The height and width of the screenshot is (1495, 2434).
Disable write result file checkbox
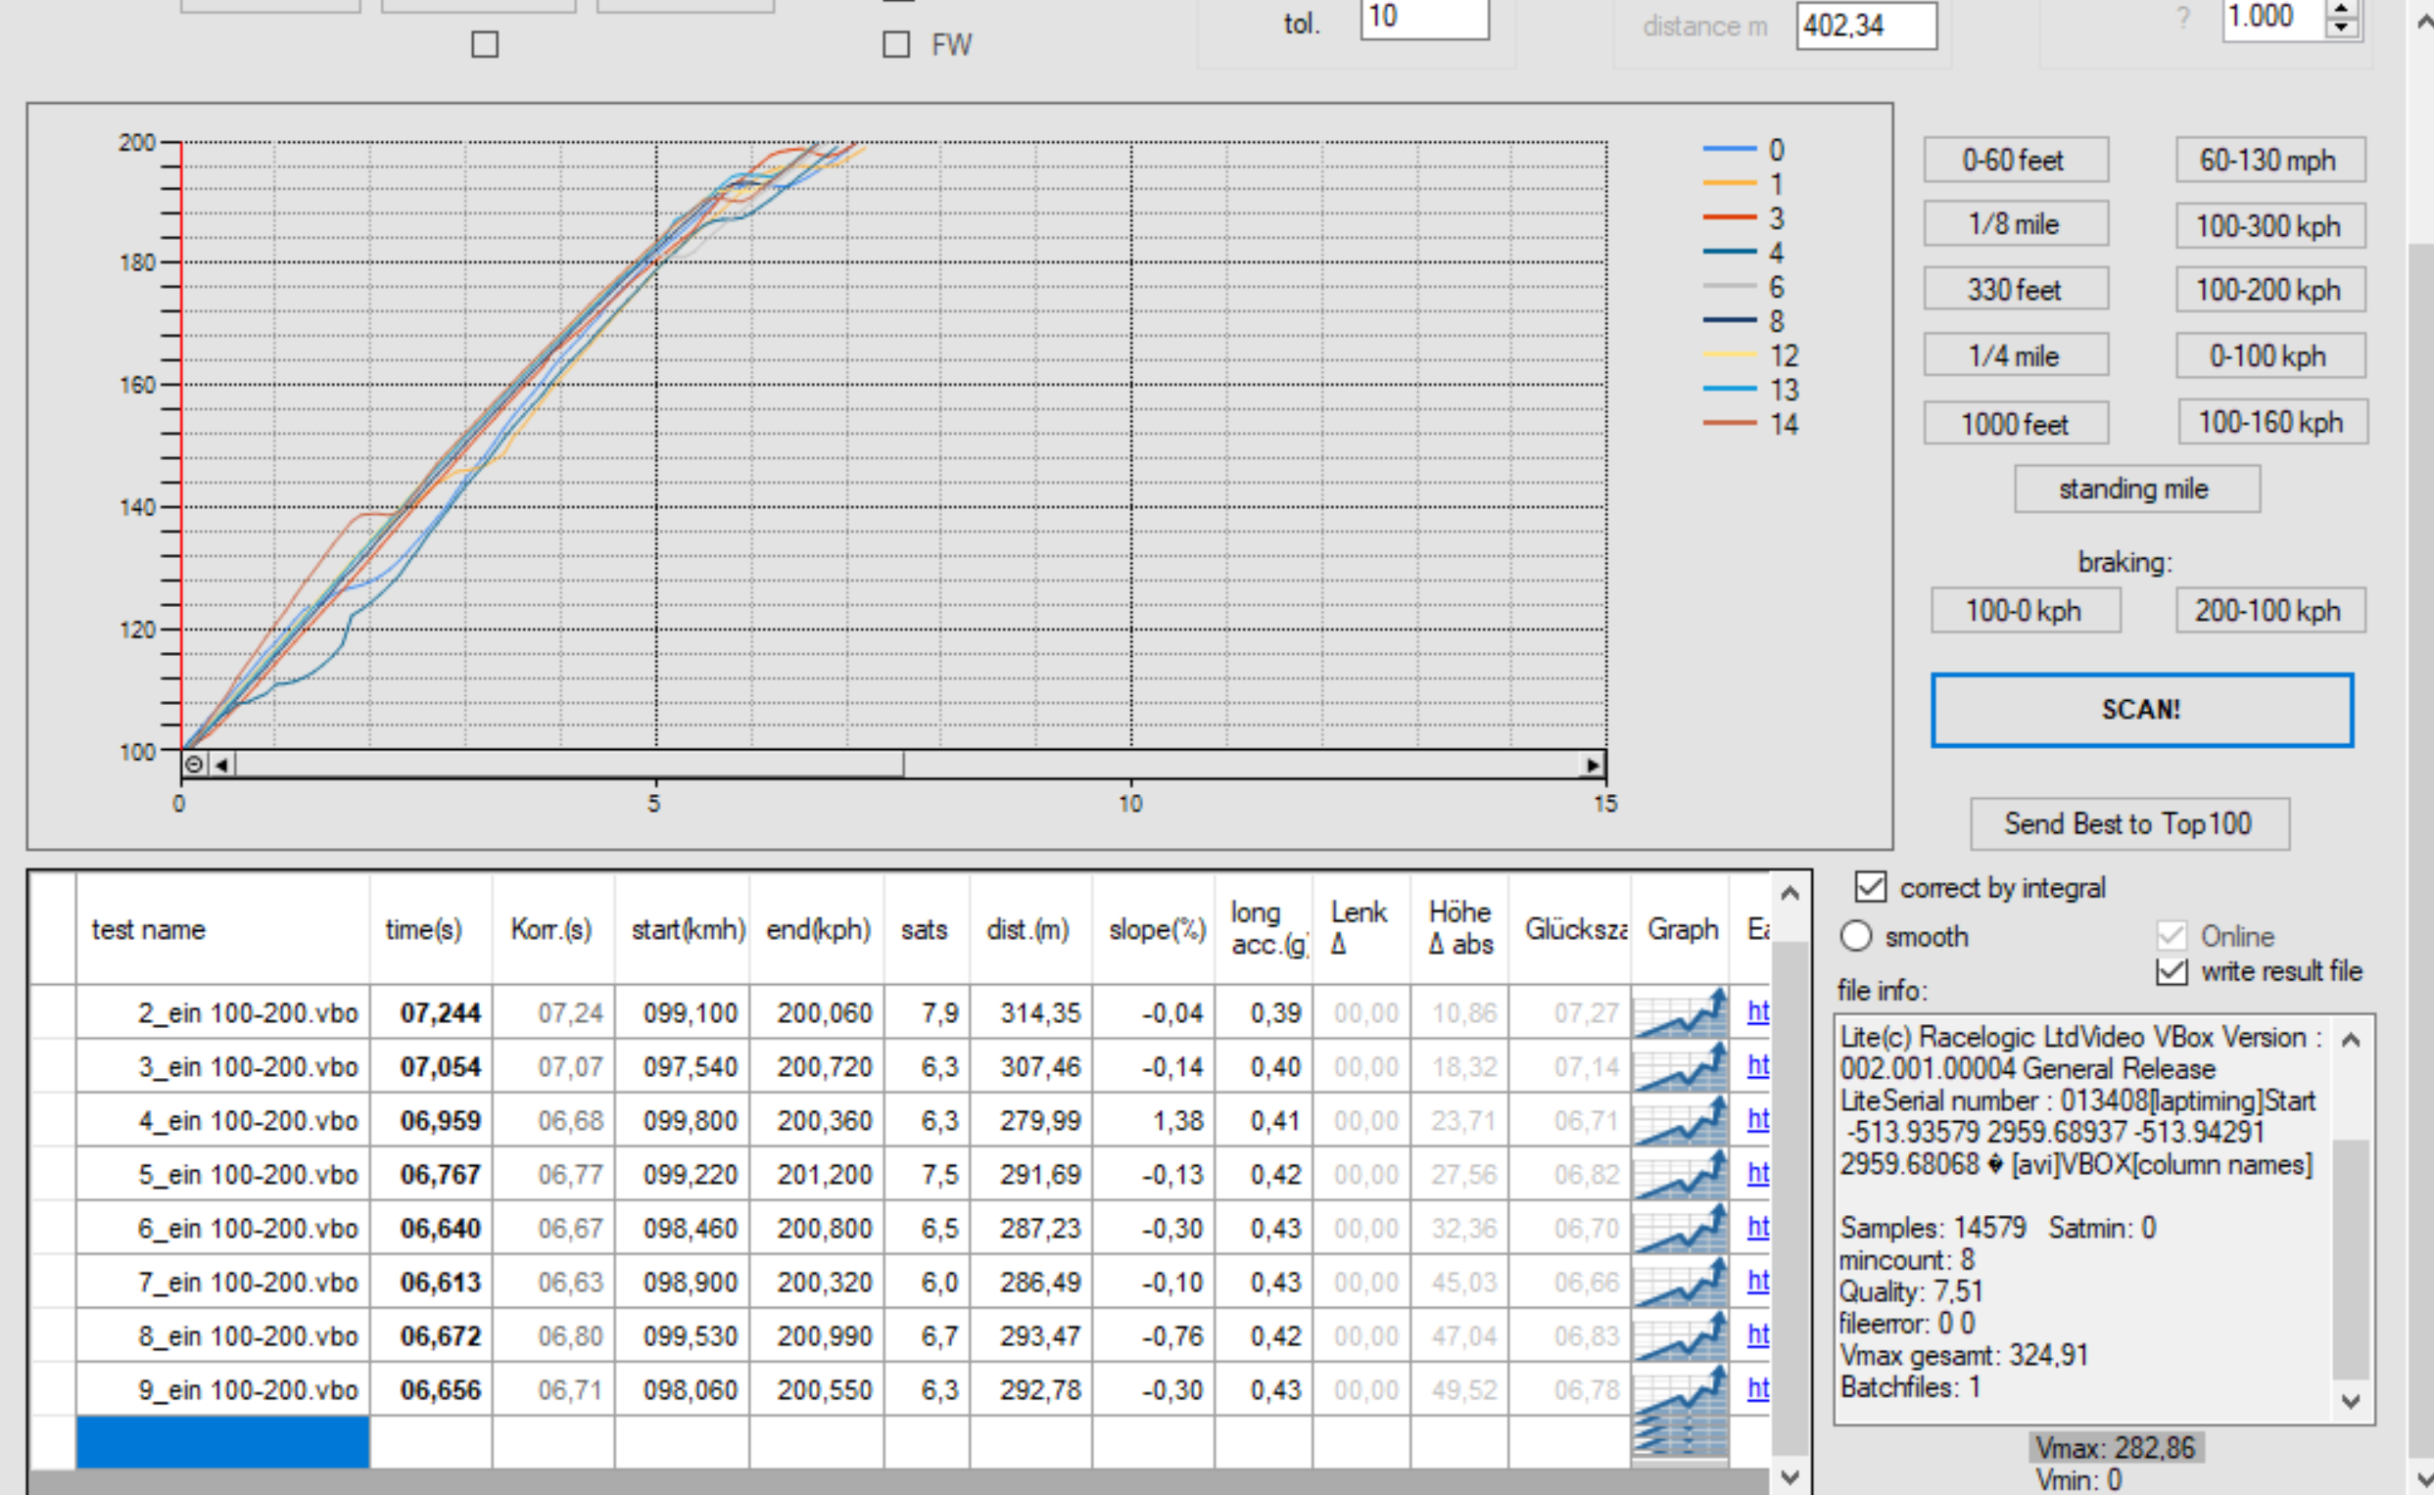point(2171,971)
